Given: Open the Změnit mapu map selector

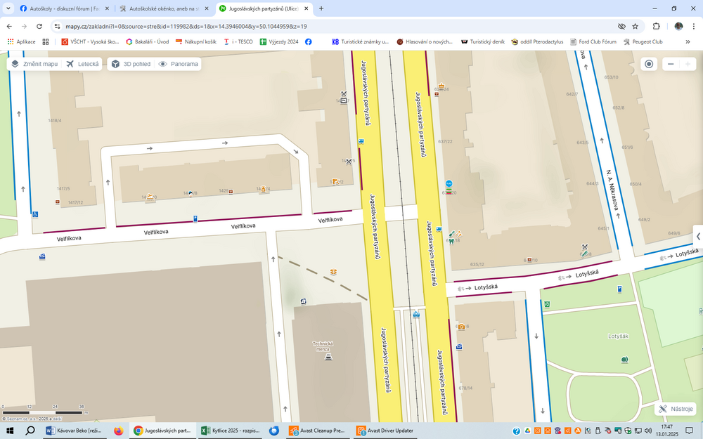Looking at the screenshot, I should click(35, 64).
